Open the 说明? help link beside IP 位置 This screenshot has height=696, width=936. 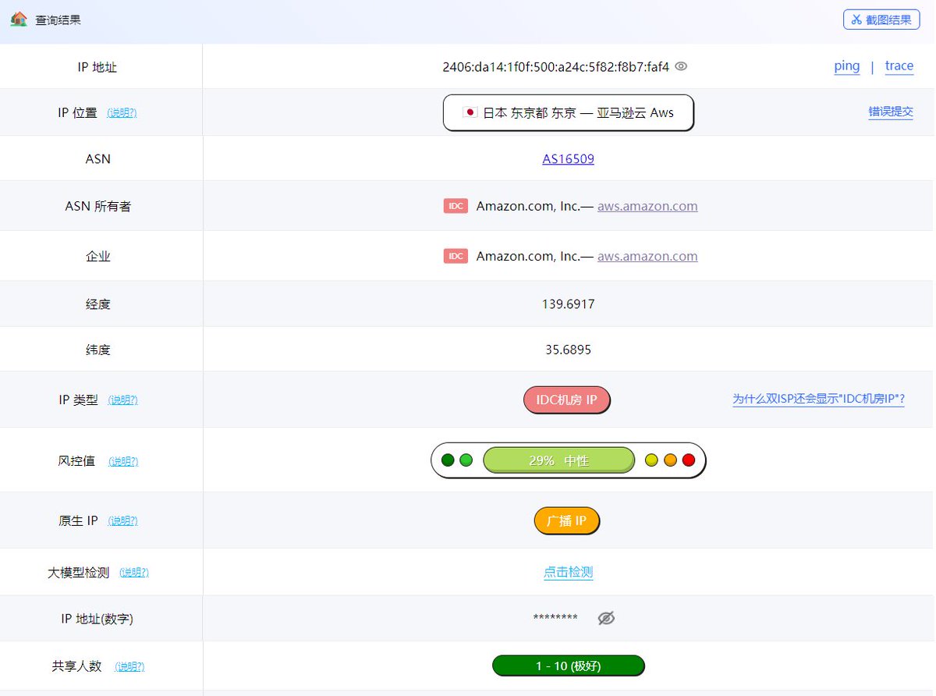[x=122, y=113]
